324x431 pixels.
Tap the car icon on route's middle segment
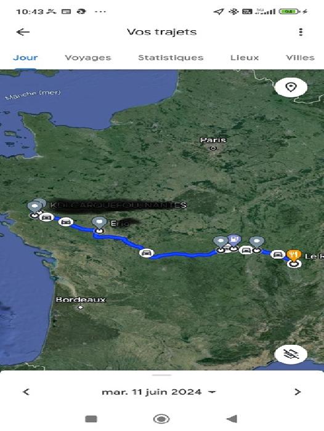pos(147,253)
